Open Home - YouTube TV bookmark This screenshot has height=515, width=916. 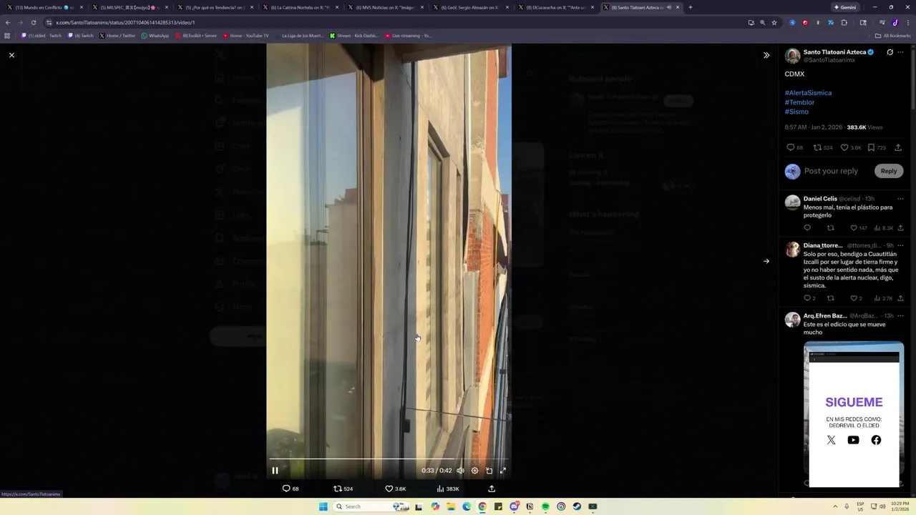click(245, 36)
